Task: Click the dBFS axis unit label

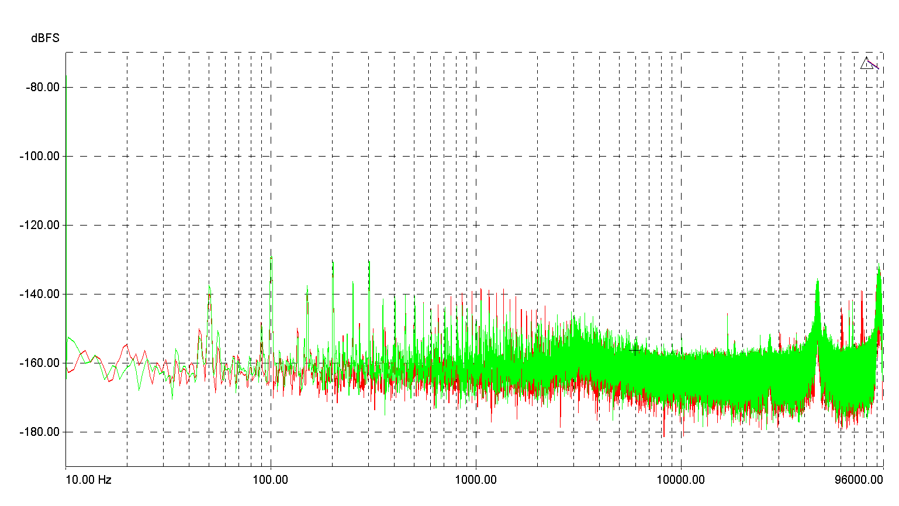Action: [x=45, y=38]
